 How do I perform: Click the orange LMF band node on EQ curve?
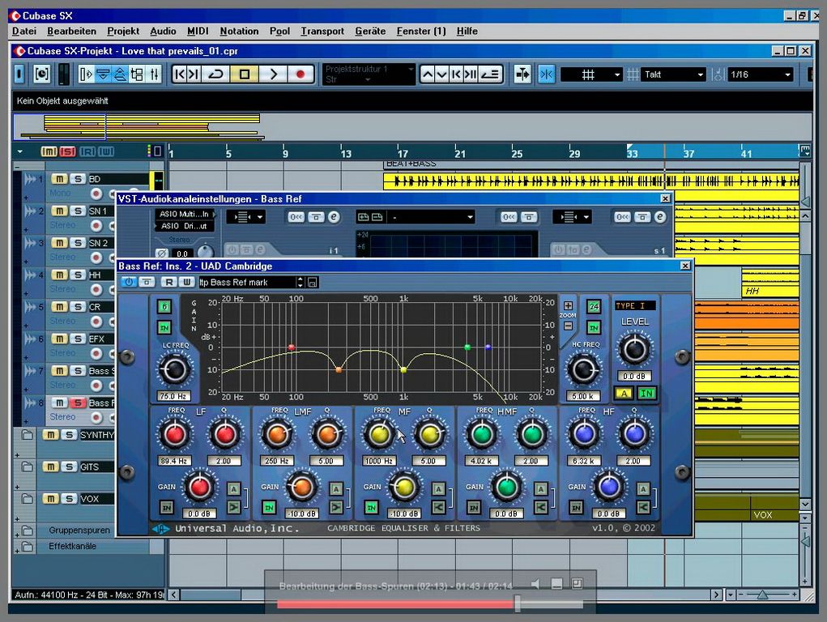[339, 370]
